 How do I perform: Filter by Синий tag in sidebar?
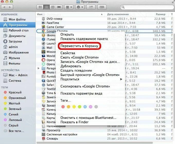point(18,114)
